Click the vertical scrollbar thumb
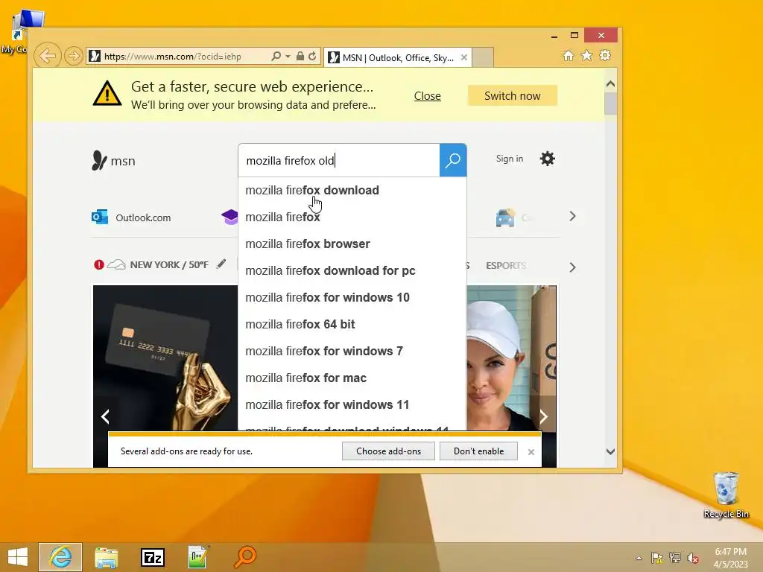 611,103
